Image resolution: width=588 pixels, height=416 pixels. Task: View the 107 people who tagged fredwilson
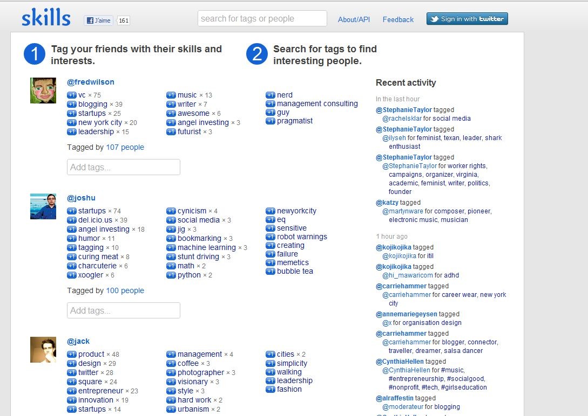[x=125, y=148]
